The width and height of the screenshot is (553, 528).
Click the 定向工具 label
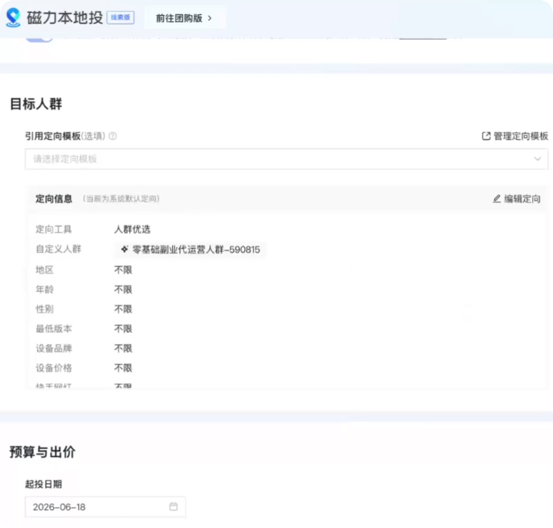coord(53,230)
